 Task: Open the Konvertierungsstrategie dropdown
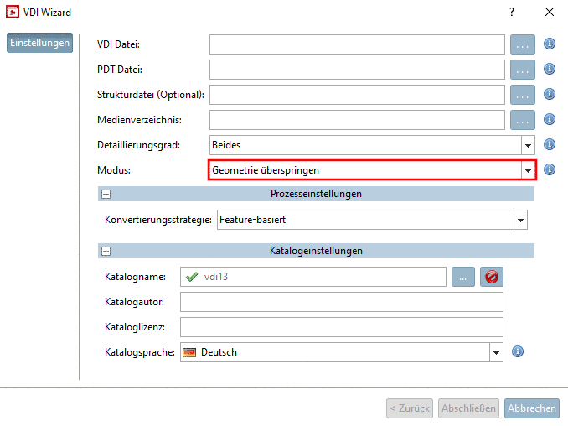520,220
